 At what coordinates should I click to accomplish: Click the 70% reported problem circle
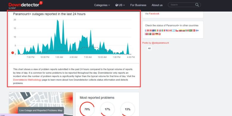tap(87, 109)
